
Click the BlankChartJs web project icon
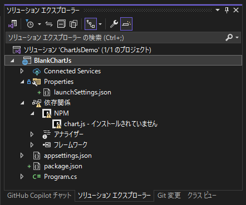pos(27,61)
